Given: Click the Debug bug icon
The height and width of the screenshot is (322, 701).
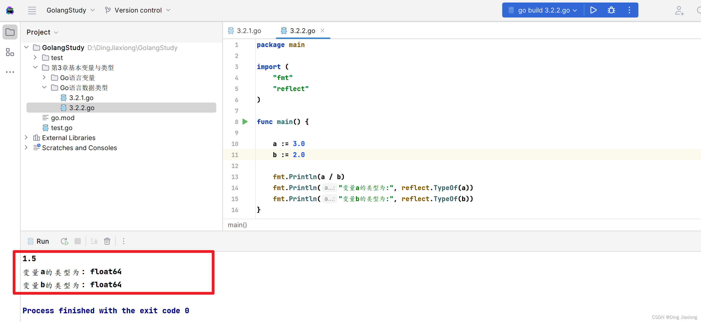Looking at the screenshot, I should (611, 10).
